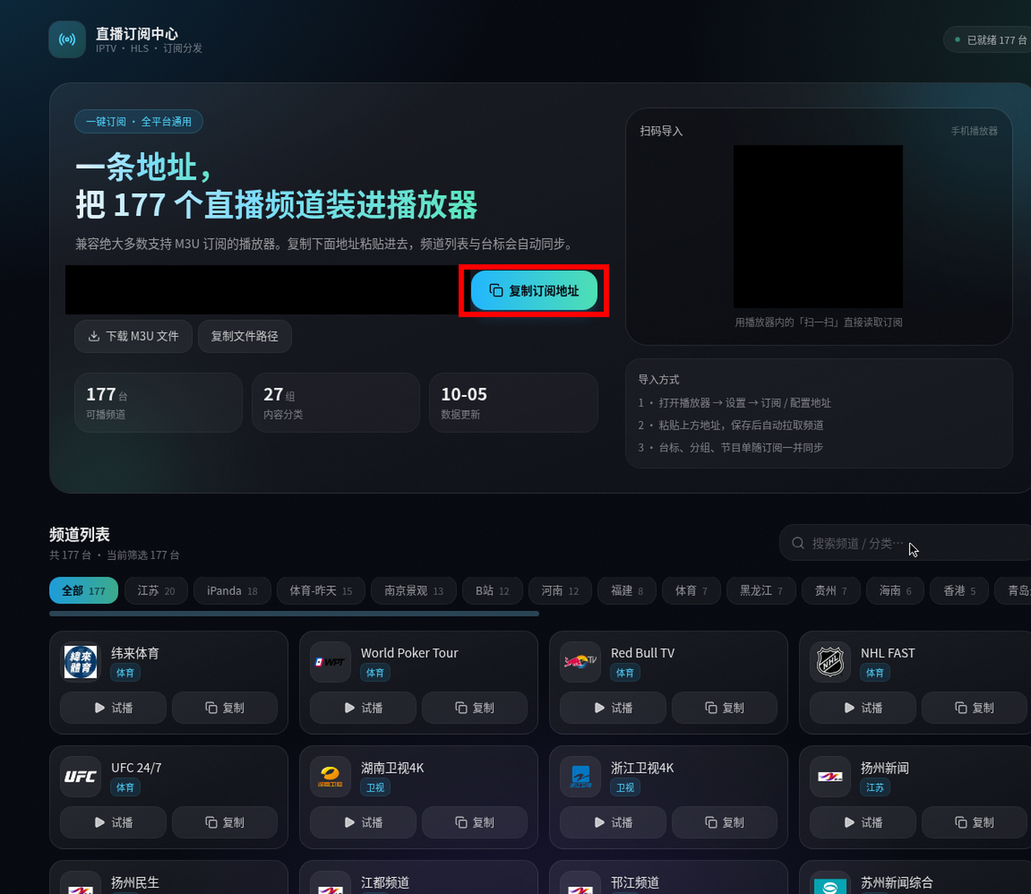The height and width of the screenshot is (894, 1031).
Task: Copy the 湖南卫视4K link
Action: coord(475,822)
